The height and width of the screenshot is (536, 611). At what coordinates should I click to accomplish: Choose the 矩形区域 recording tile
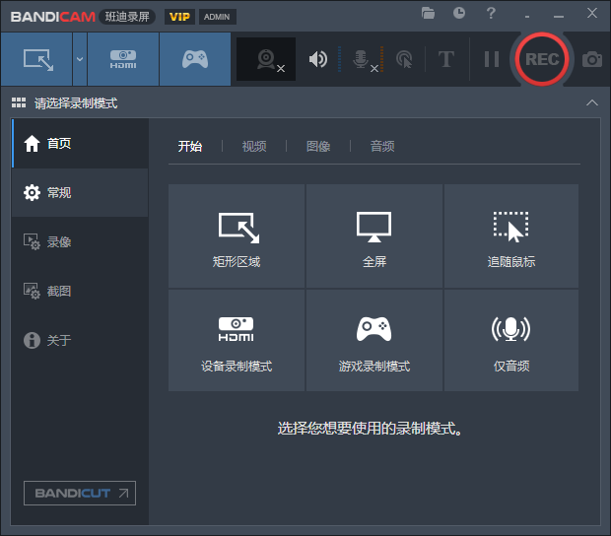click(237, 236)
